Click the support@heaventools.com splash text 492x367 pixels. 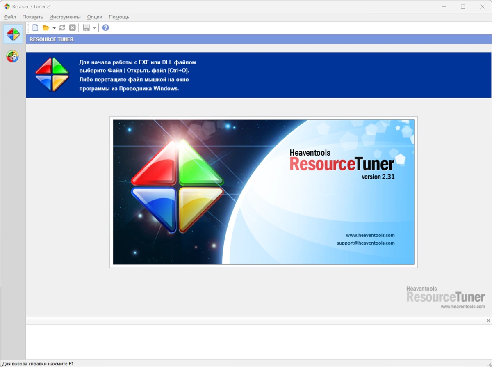click(366, 243)
